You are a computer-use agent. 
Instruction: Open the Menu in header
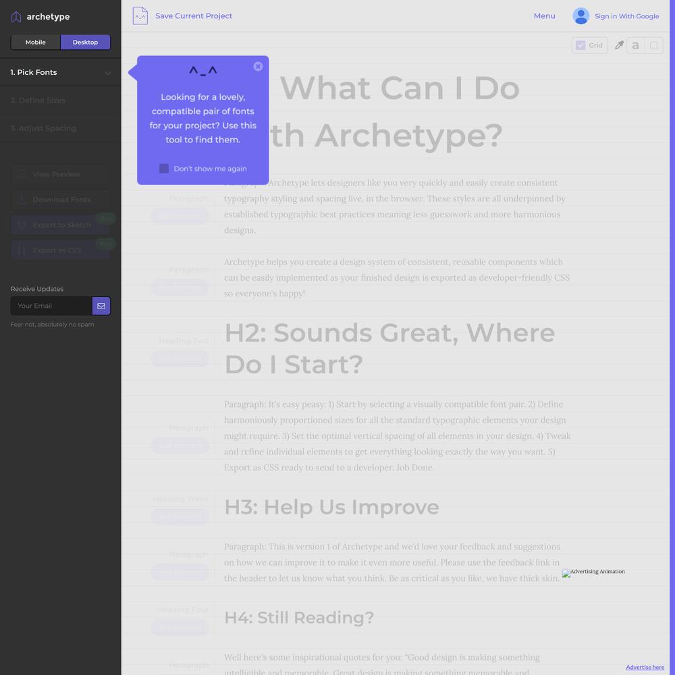544,16
